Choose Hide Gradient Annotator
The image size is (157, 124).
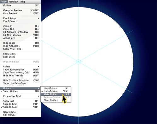pyautogui.click(x=20, y=80)
